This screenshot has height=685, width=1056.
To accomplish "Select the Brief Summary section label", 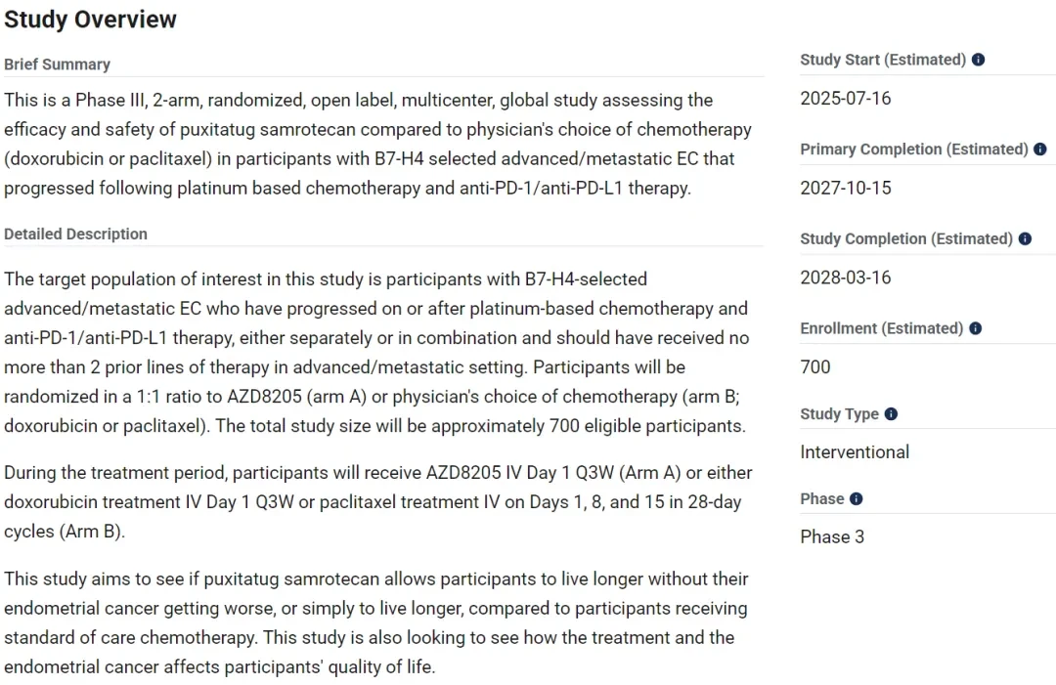I will pos(58,64).
